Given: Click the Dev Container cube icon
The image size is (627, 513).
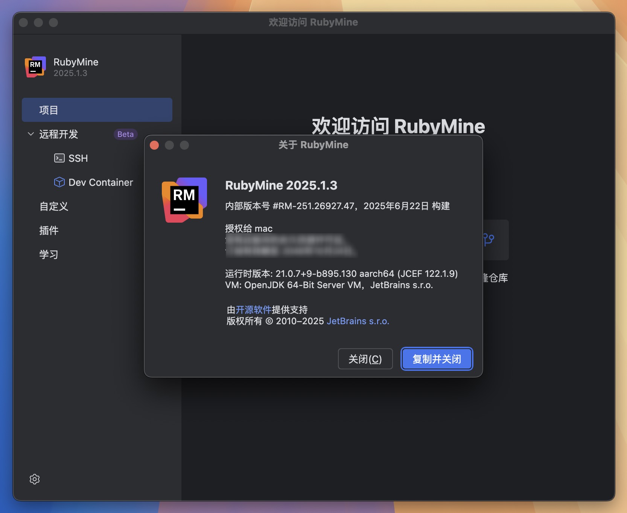Looking at the screenshot, I should pyautogui.click(x=59, y=182).
